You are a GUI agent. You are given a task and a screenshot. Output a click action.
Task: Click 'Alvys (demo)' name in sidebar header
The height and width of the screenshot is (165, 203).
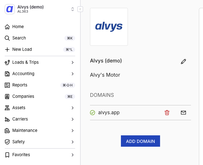pos(31,7)
